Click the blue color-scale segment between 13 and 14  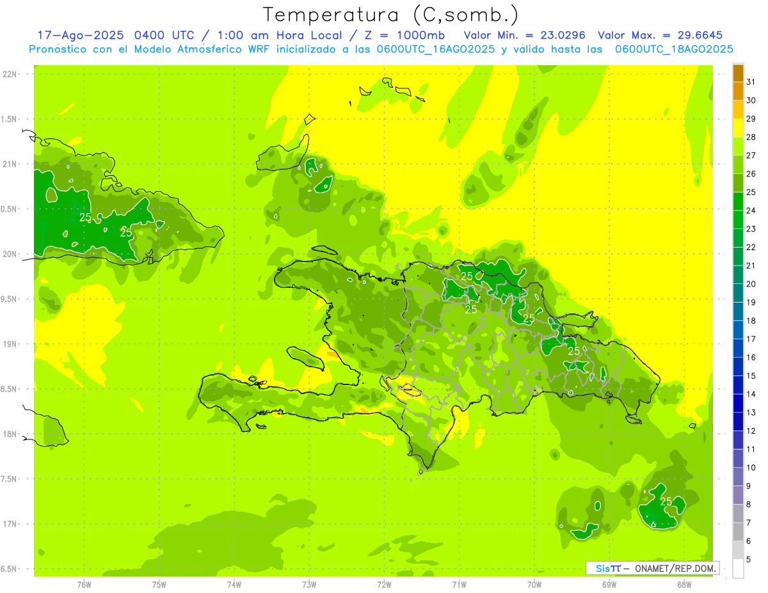pyautogui.click(x=738, y=403)
